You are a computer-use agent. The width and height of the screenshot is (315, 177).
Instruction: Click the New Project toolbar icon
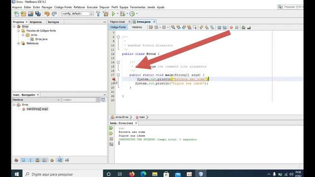pyautogui.click(x=24, y=14)
